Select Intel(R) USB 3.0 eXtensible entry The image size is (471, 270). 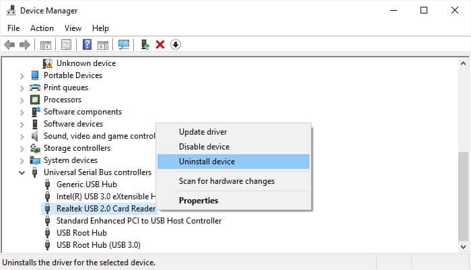[106, 197]
